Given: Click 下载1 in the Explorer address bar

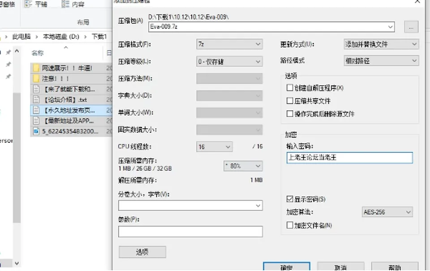Looking at the screenshot, I should click(x=99, y=36).
